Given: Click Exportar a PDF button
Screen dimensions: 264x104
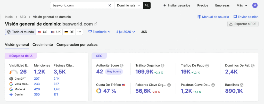Looking at the screenshot, I should pos(243,24).
